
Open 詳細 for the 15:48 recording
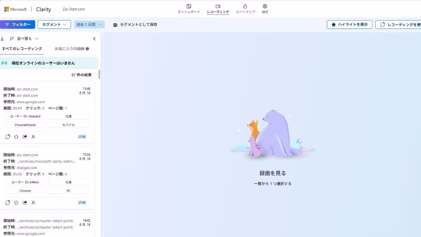point(82,137)
